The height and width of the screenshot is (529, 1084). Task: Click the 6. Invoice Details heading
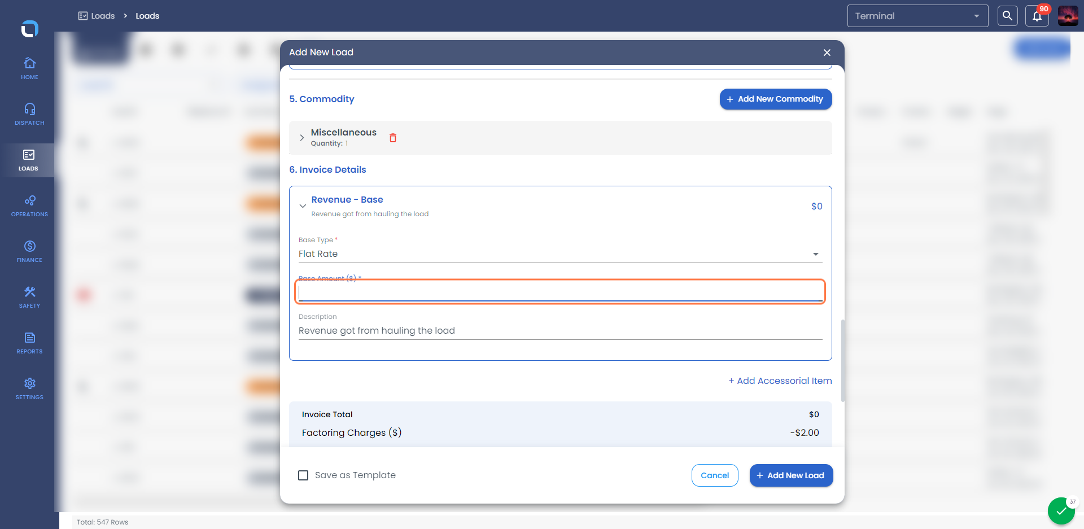[327, 170]
